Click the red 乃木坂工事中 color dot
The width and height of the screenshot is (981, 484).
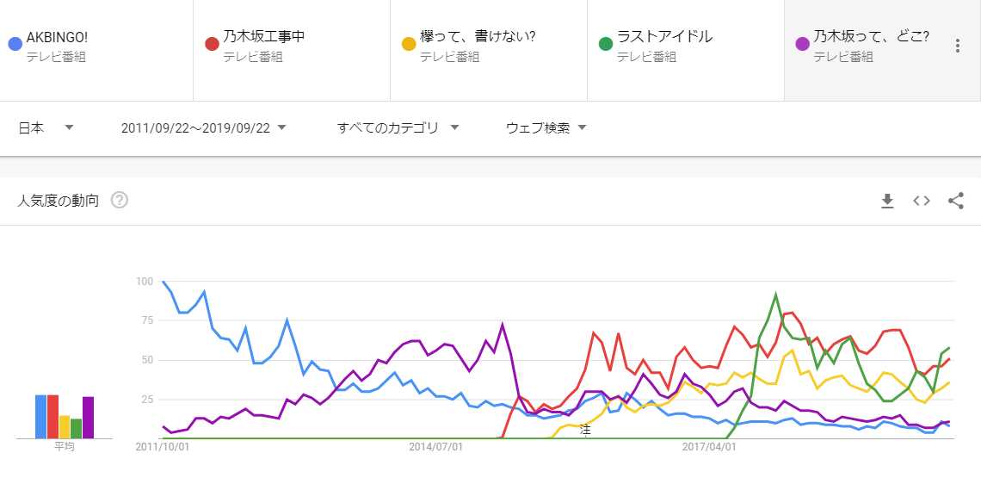[x=212, y=43]
